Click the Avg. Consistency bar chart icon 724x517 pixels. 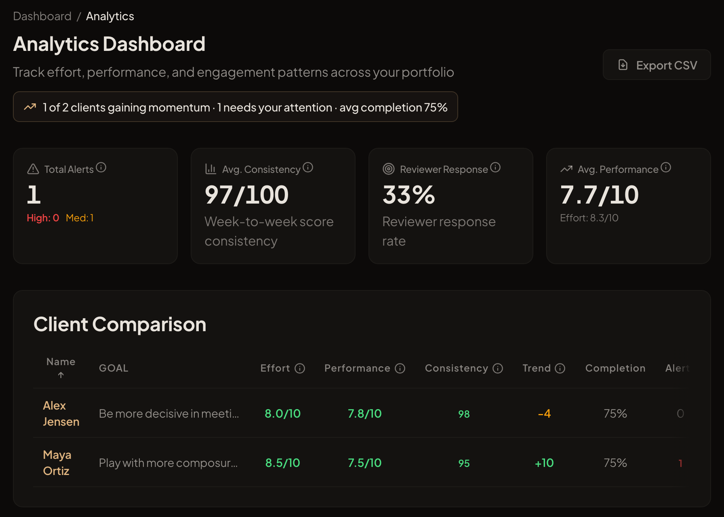click(210, 169)
